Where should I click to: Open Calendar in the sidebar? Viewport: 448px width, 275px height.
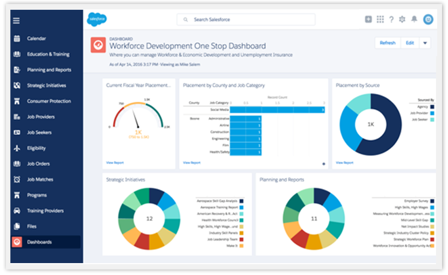(x=36, y=38)
